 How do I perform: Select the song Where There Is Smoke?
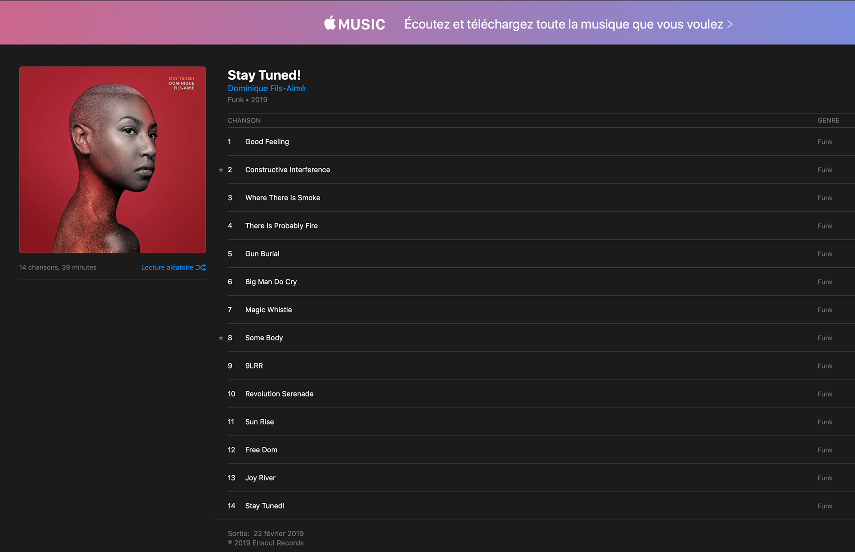tap(282, 198)
